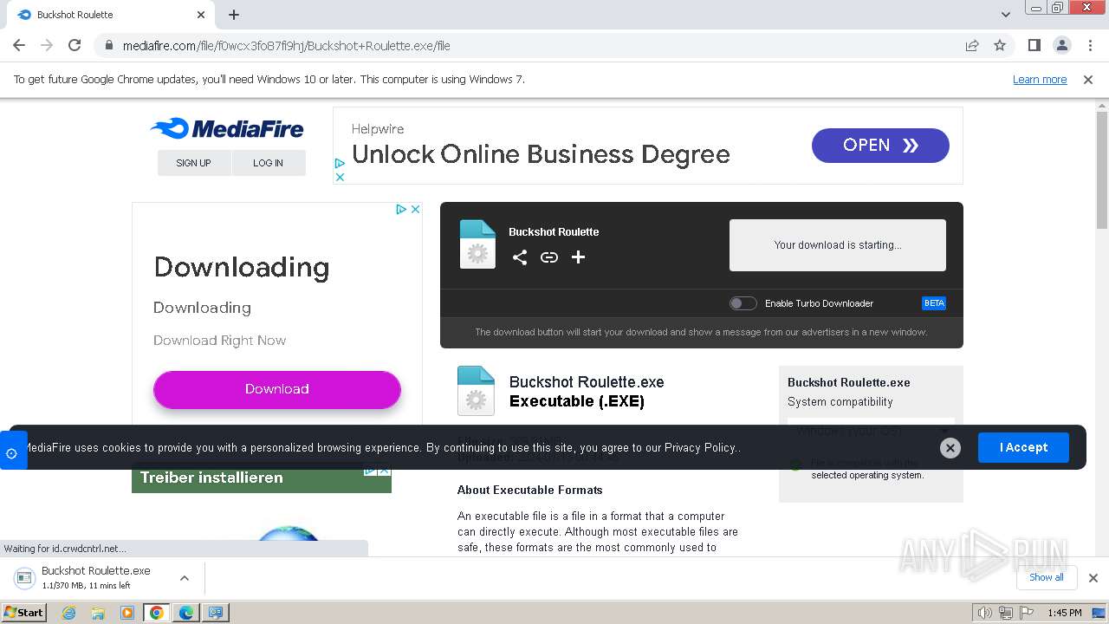Click the MediaFire logo
Image resolution: width=1109 pixels, height=624 pixels.
227,129
